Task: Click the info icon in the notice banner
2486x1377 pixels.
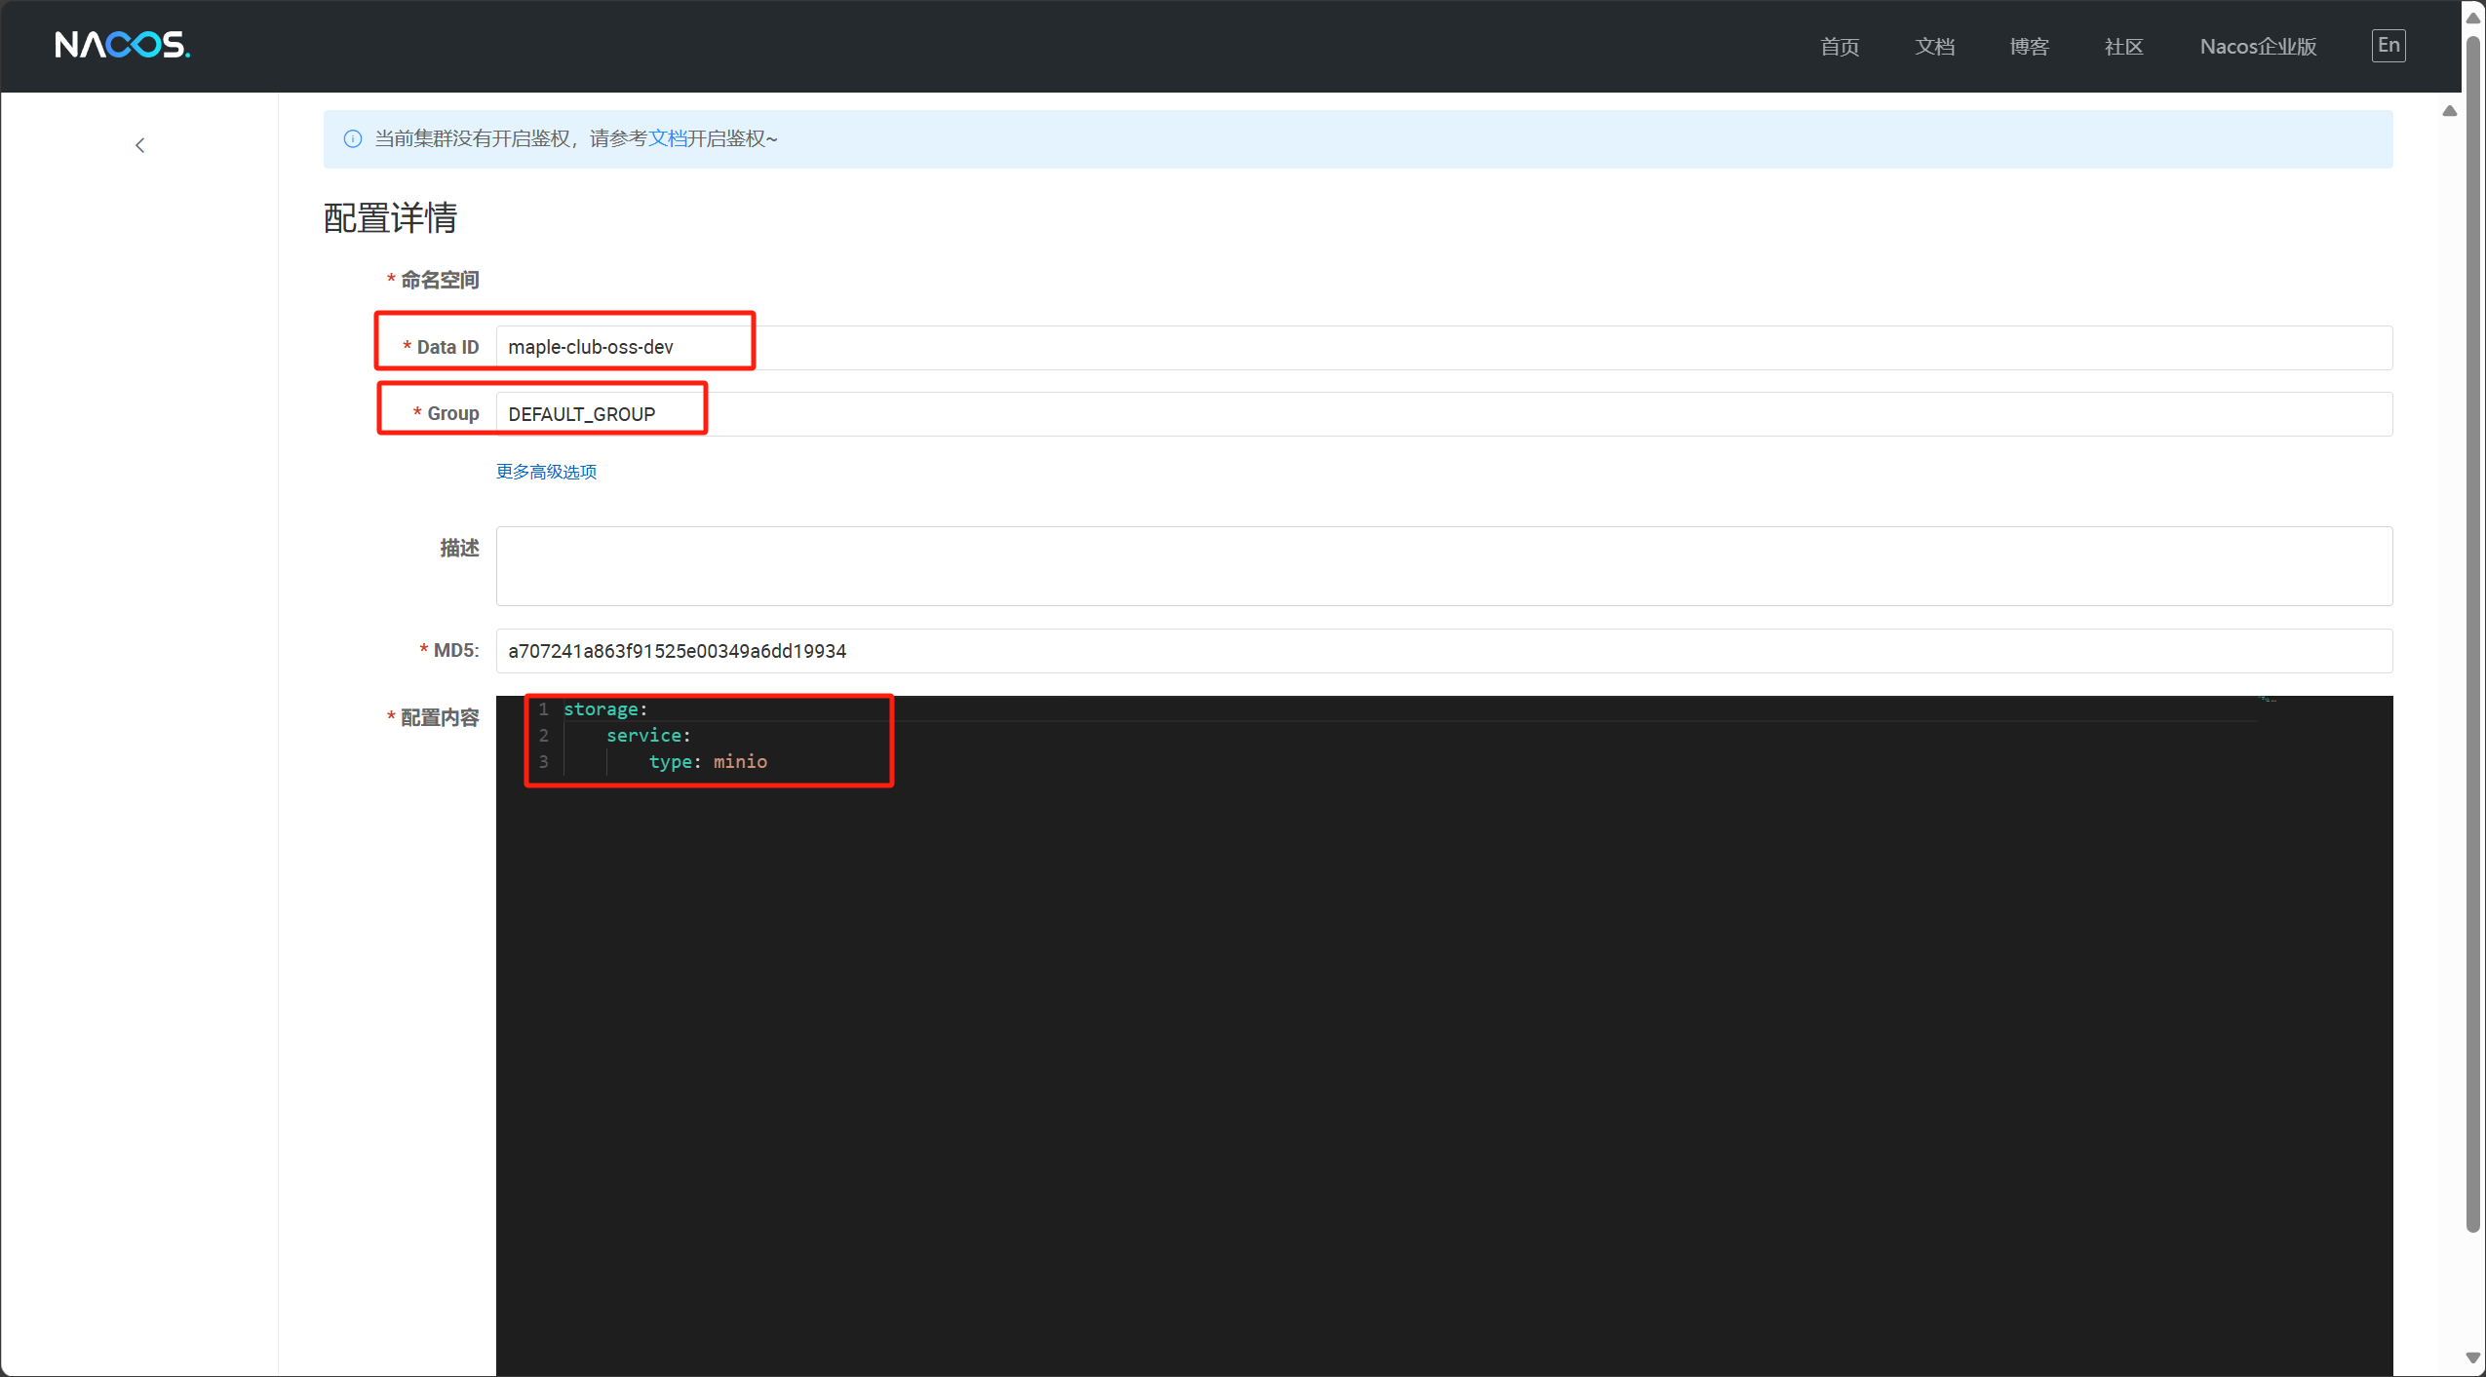Action: 353,139
